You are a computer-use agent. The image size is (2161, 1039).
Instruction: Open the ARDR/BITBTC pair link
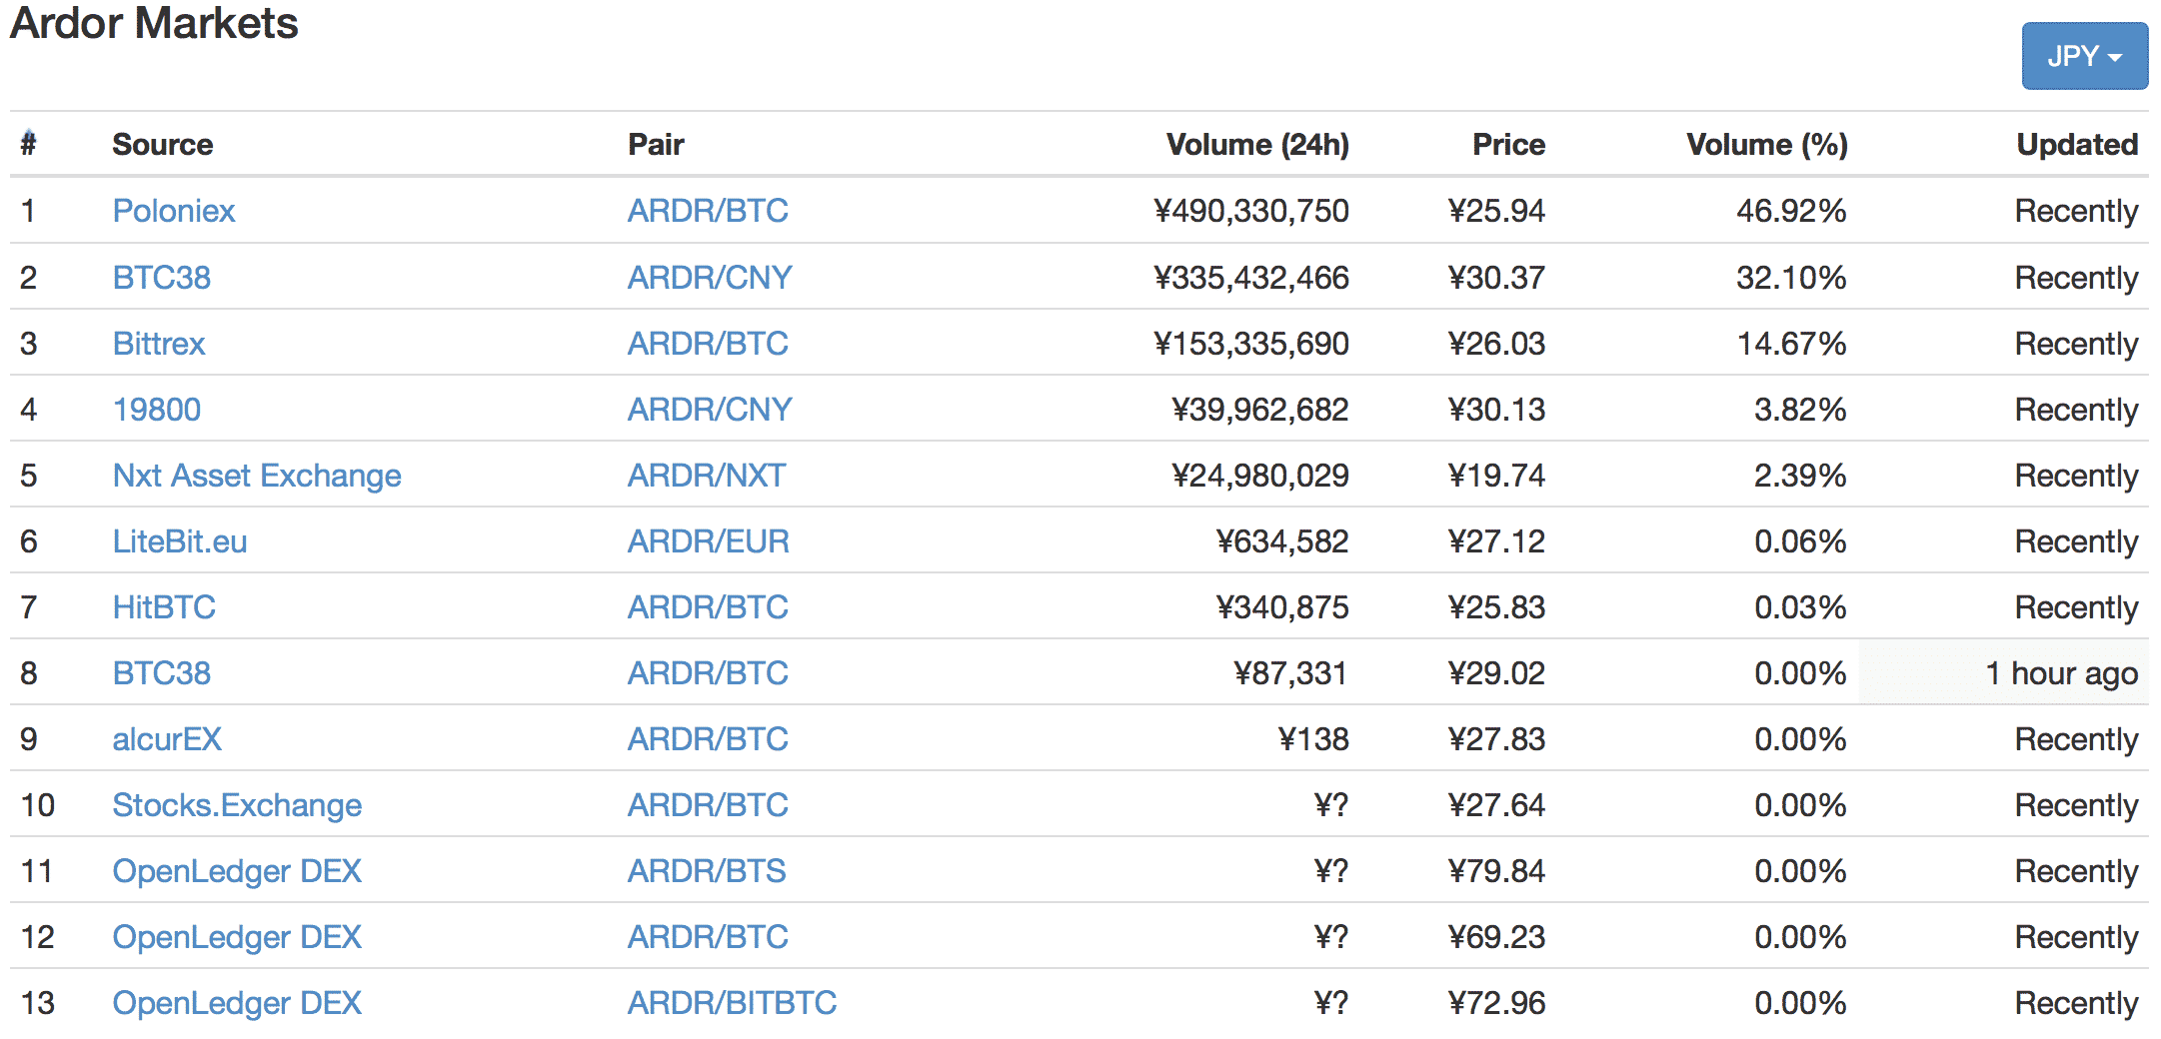click(x=731, y=1003)
